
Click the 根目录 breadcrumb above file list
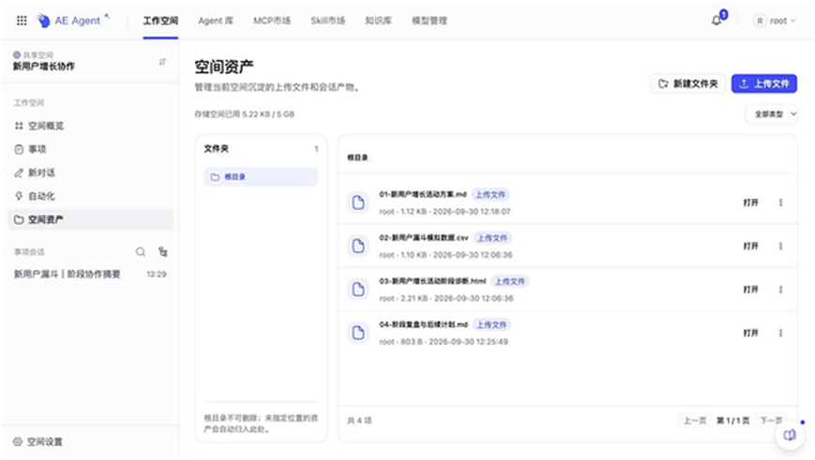pos(357,157)
